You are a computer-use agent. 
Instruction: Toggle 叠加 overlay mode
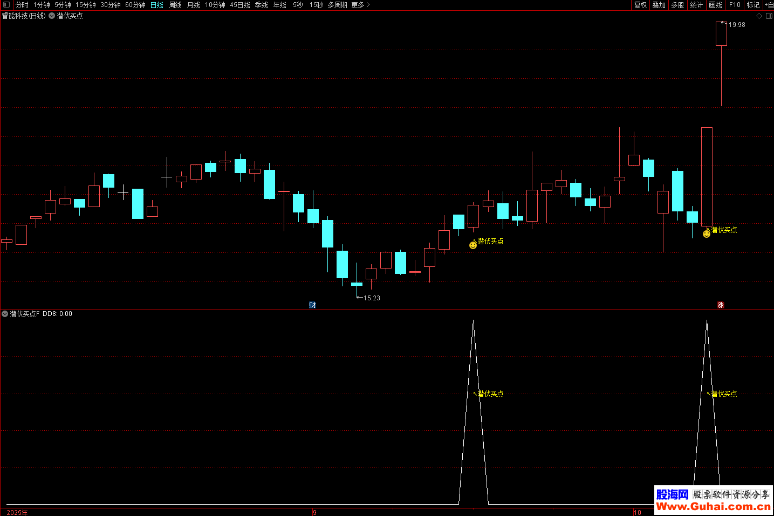click(x=659, y=5)
